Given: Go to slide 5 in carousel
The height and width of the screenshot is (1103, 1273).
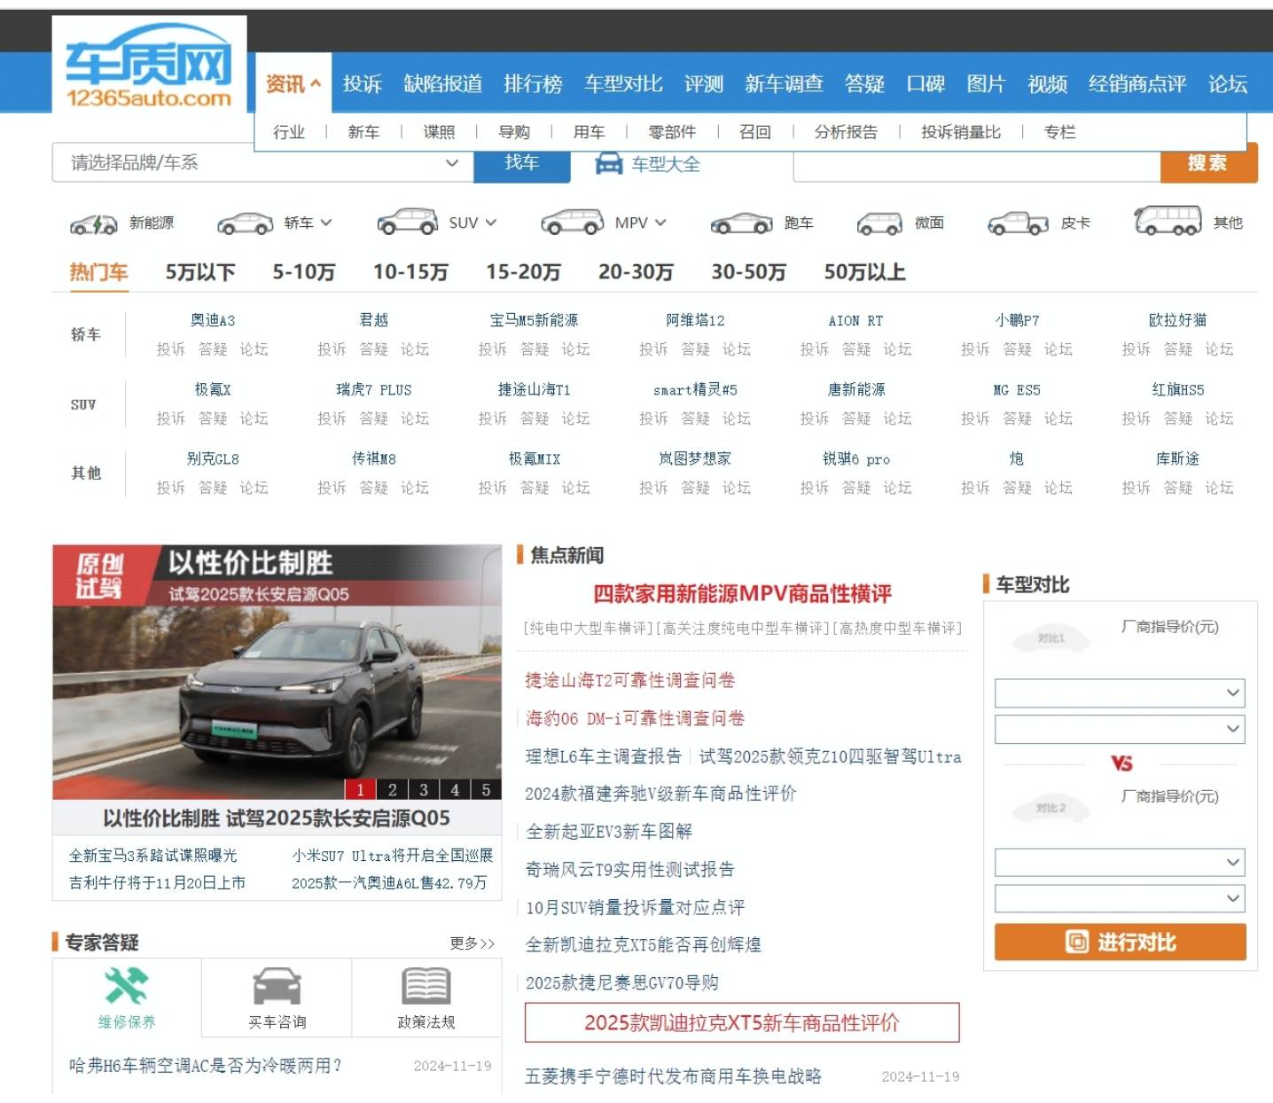Looking at the screenshot, I should (x=486, y=789).
